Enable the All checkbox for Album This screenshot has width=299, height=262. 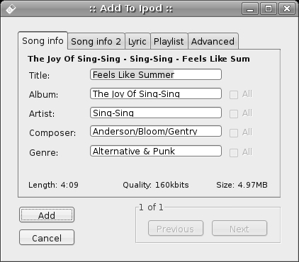coord(234,95)
